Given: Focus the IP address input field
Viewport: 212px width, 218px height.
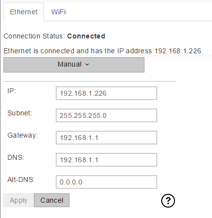Looking at the screenshot, I should (106, 93).
